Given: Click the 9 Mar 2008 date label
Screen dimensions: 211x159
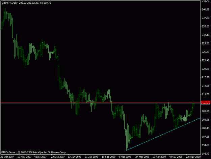Looking at the screenshot, I should (x=125, y=157).
